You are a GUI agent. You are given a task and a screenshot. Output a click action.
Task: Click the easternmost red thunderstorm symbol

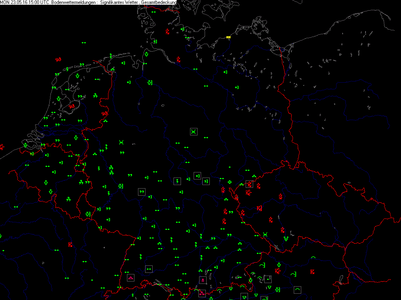(x=312, y=272)
